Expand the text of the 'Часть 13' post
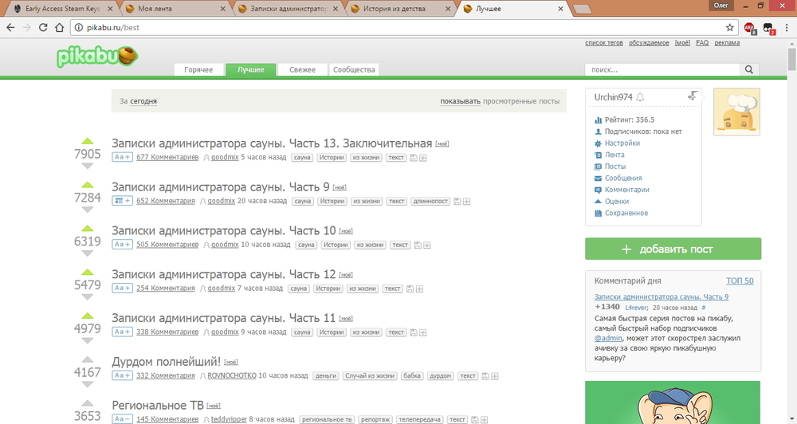The height and width of the screenshot is (424, 797). click(122, 158)
